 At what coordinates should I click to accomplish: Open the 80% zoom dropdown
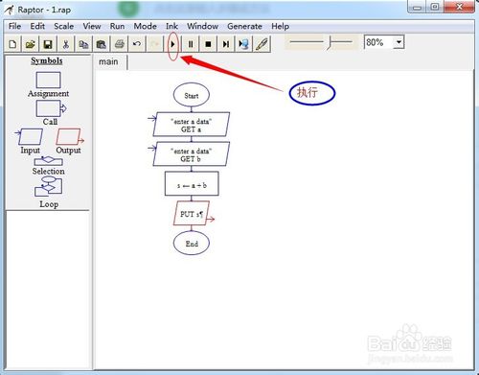point(399,42)
